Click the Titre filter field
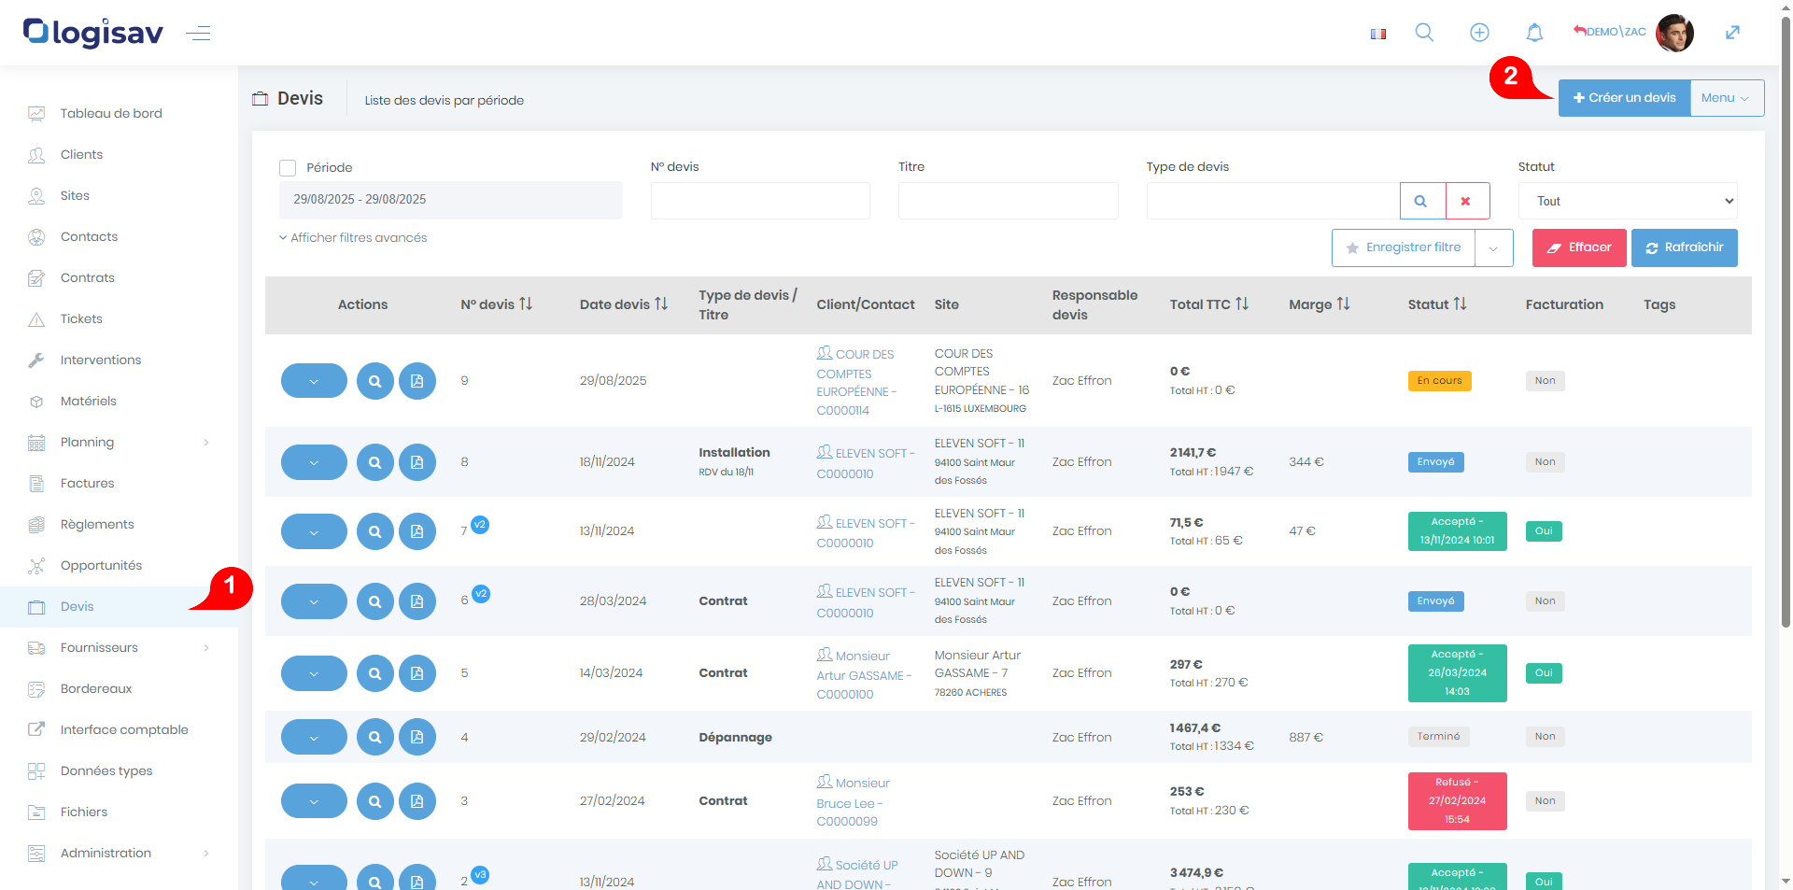The image size is (1793, 890). click(1009, 201)
